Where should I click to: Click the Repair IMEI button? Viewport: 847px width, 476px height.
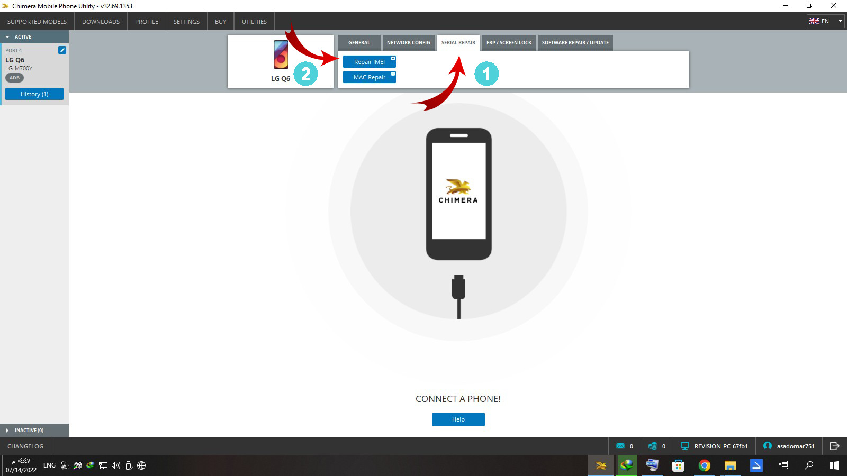pos(370,62)
